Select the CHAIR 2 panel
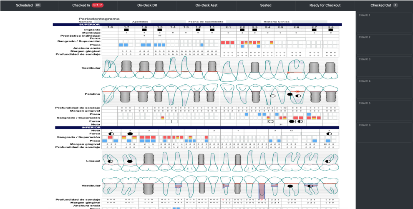The width and height of the screenshot is (413, 209). click(x=384, y=45)
